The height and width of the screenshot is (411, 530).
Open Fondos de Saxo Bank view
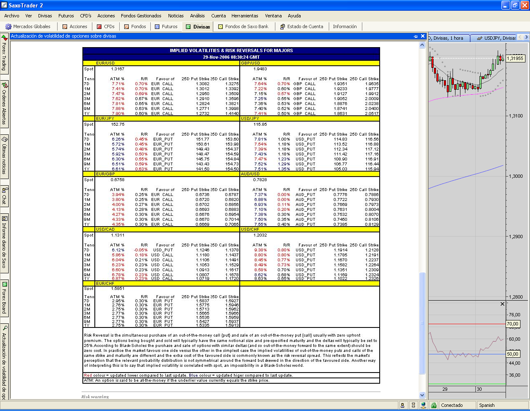(x=243, y=26)
